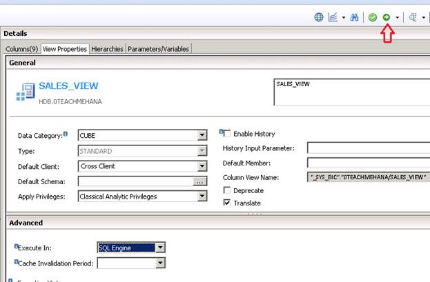Open the Parameters/Variables tab
This screenshot has width=430, height=282.
[158, 49]
